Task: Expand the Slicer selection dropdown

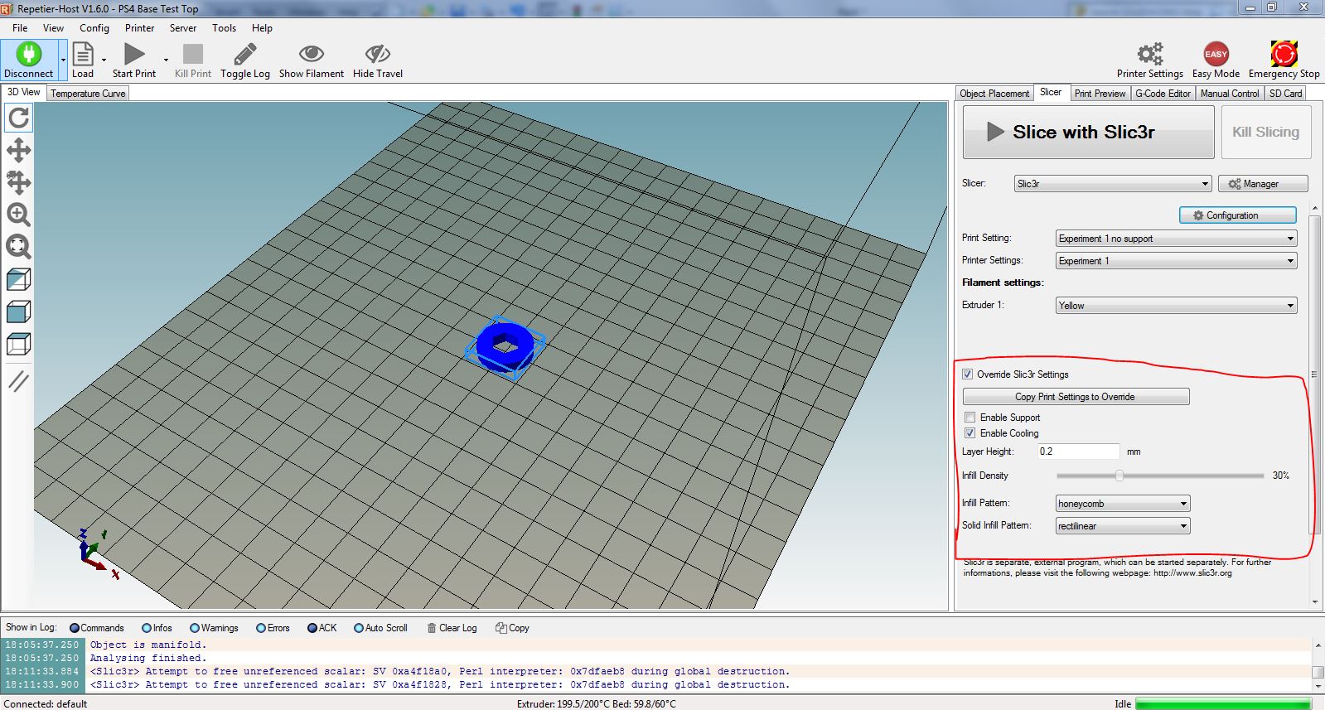Action: coord(1113,184)
